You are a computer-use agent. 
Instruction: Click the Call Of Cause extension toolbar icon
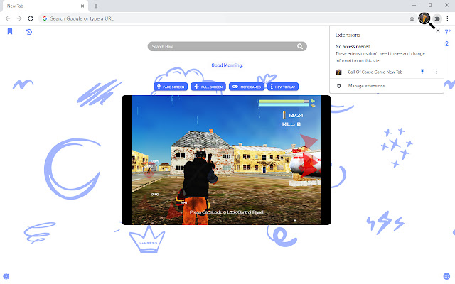424,18
